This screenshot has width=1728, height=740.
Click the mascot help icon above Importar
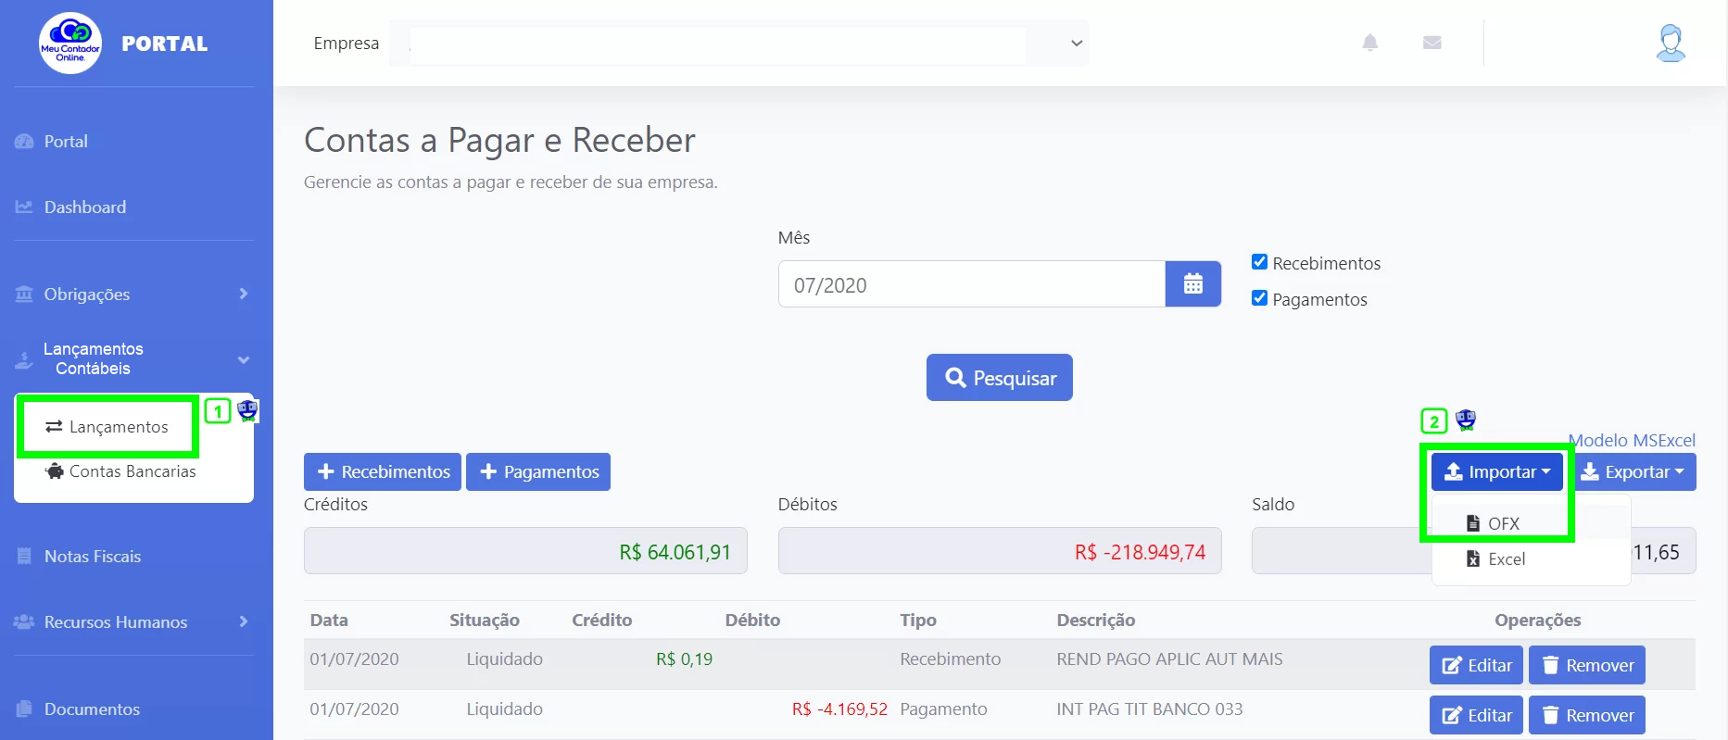pos(1466,420)
